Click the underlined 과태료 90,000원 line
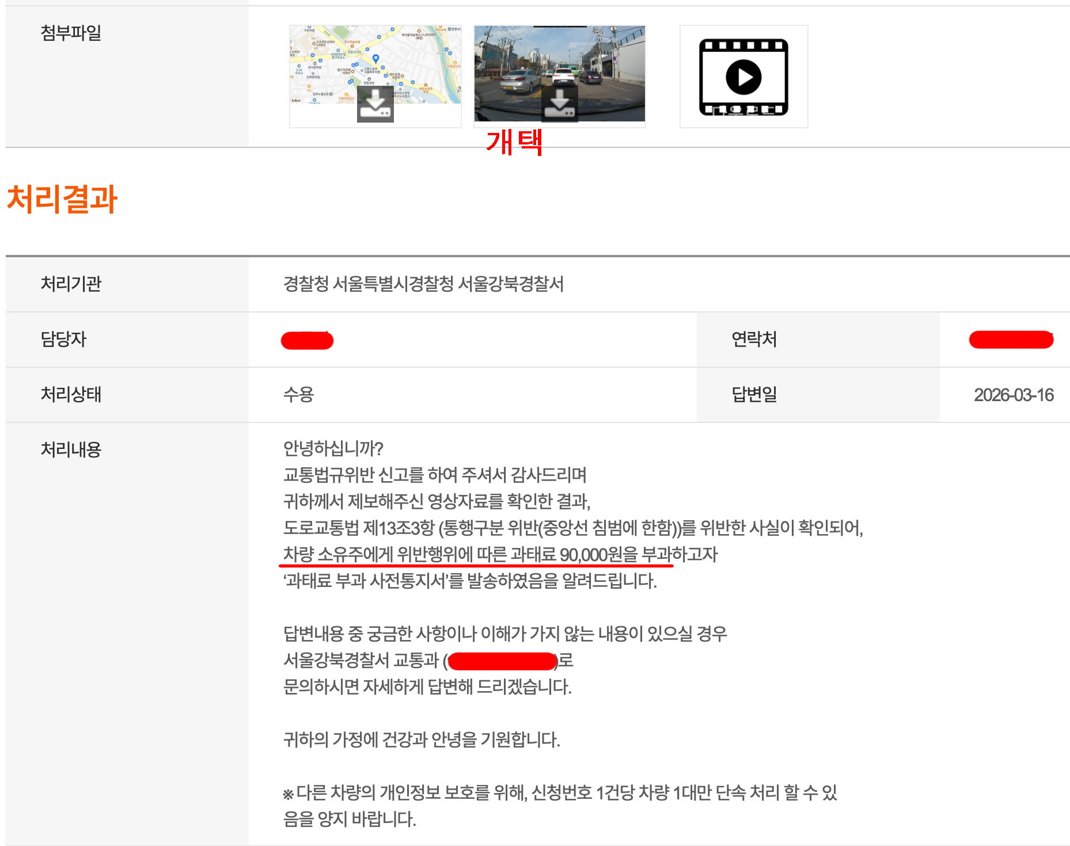Screen dimensions: 1070x846 coord(500,554)
